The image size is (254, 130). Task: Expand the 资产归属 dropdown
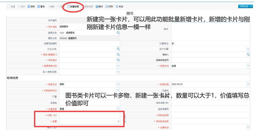point(248,49)
